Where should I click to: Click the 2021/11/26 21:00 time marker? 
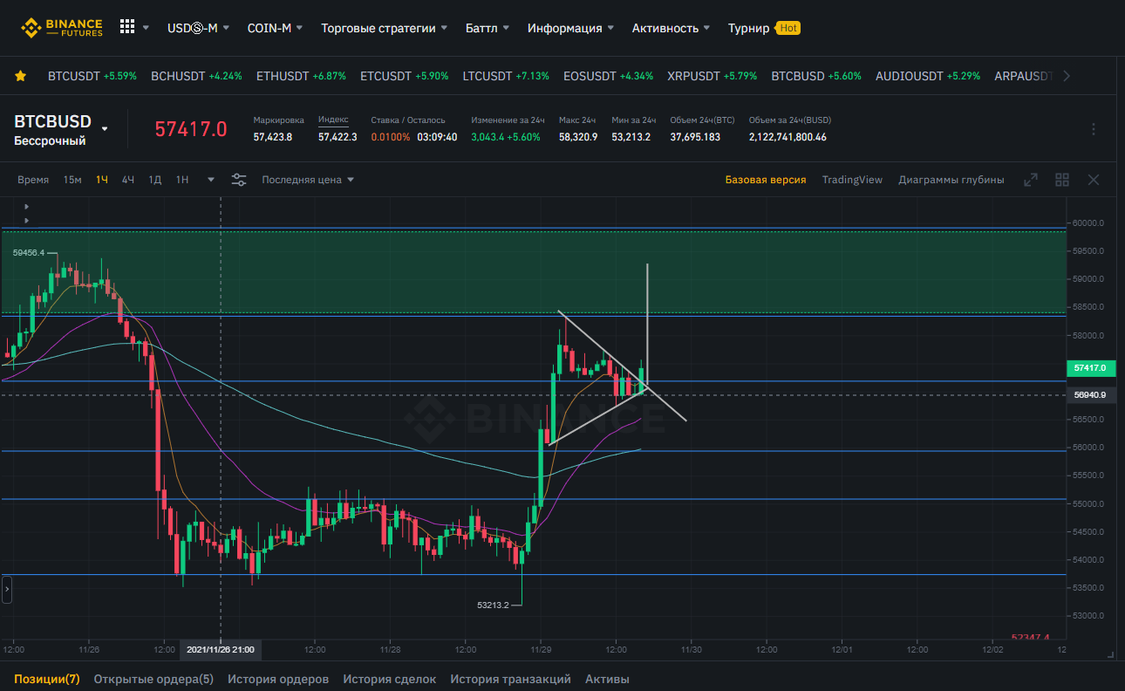(221, 650)
